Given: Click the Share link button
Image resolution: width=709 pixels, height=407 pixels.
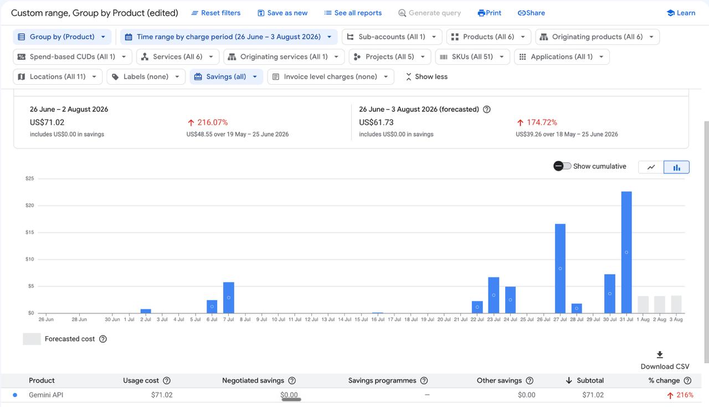Looking at the screenshot, I should pos(531,13).
